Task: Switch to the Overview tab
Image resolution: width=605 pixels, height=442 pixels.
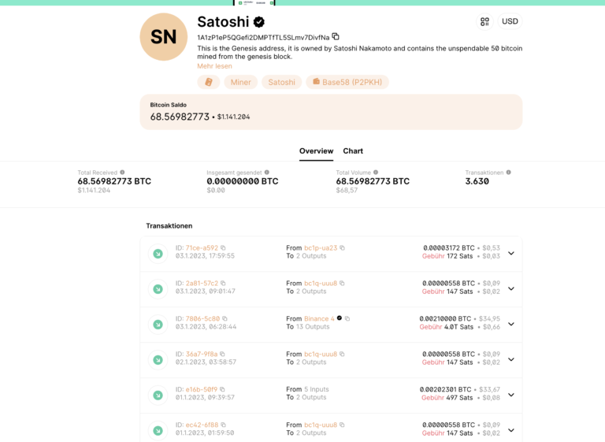Action: point(316,151)
